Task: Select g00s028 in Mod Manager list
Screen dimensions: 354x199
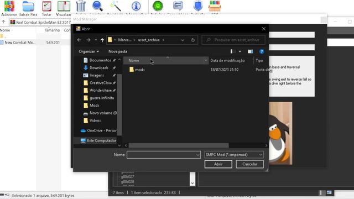Action: point(128,182)
